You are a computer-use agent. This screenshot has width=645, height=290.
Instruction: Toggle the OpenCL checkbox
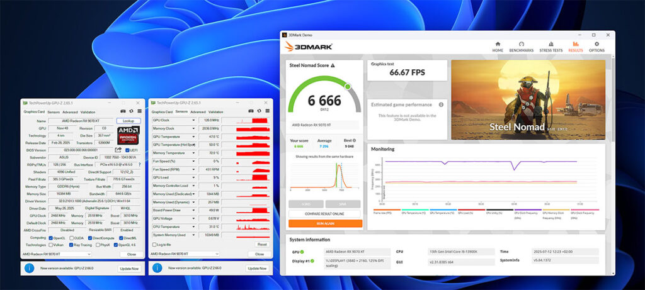pyautogui.click(x=50, y=238)
